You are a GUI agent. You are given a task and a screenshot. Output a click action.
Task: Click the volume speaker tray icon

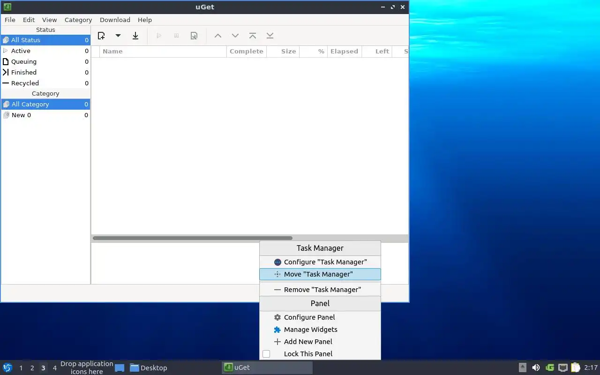(536, 367)
